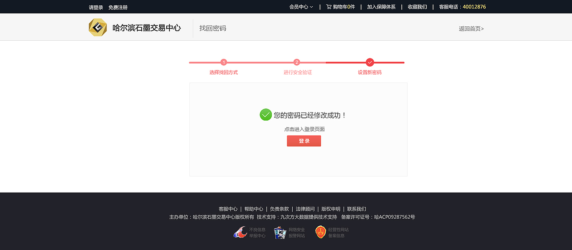Click 选择找回方式 step label
This screenshot has width=572, height=250.
(x=223, y=72)
